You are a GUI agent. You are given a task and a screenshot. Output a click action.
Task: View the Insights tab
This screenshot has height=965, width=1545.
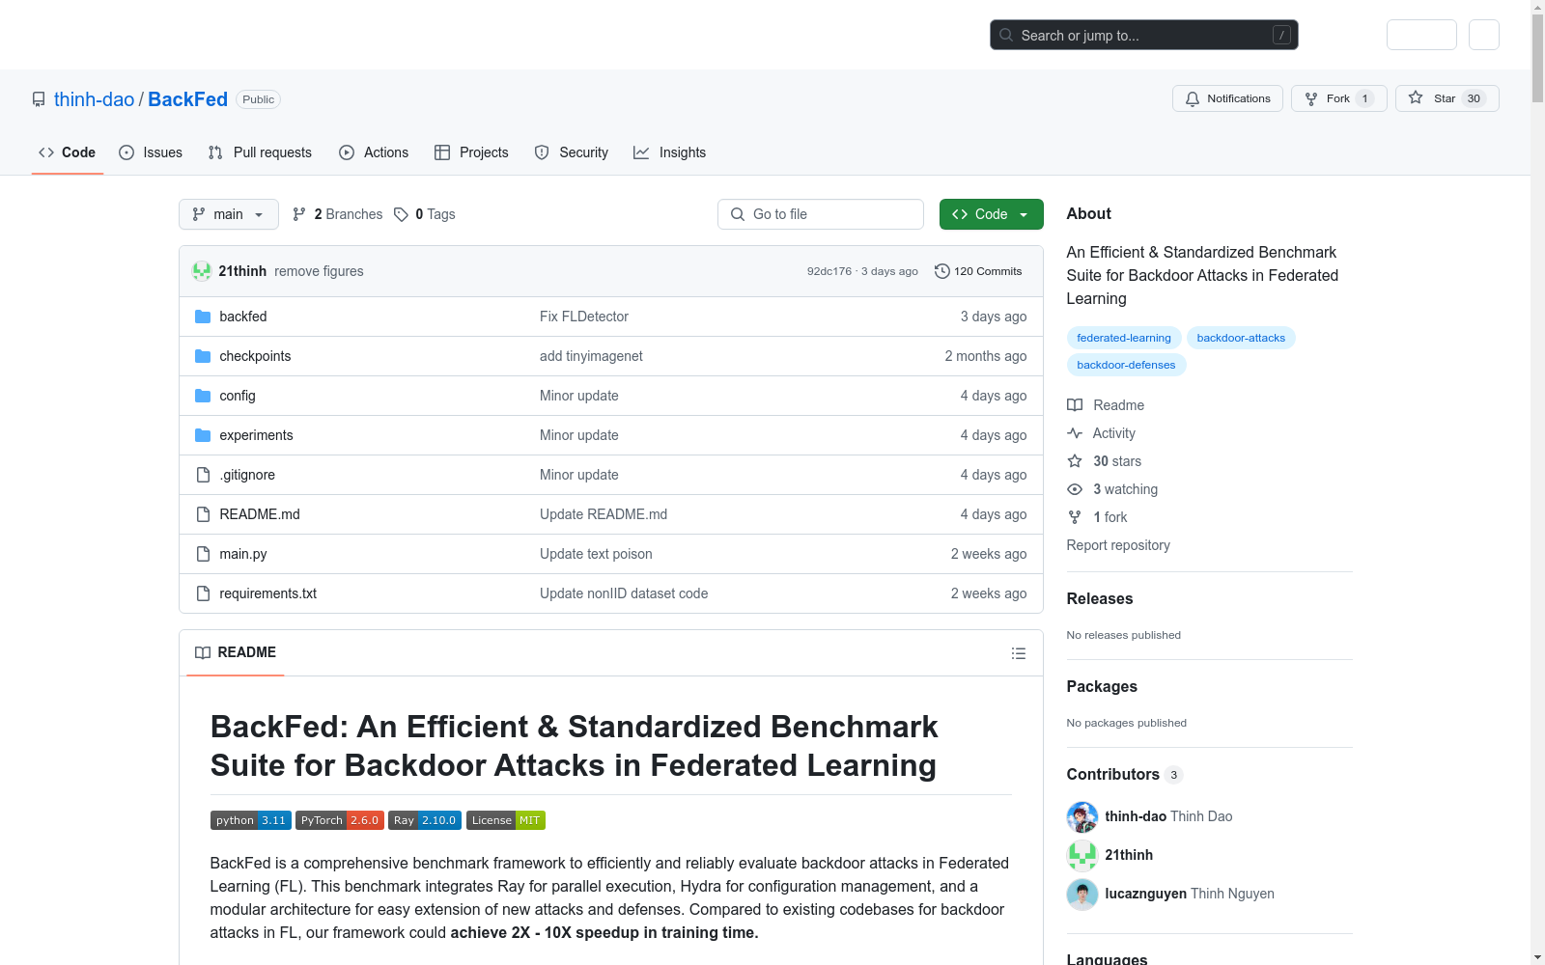(x=670, y=152)
